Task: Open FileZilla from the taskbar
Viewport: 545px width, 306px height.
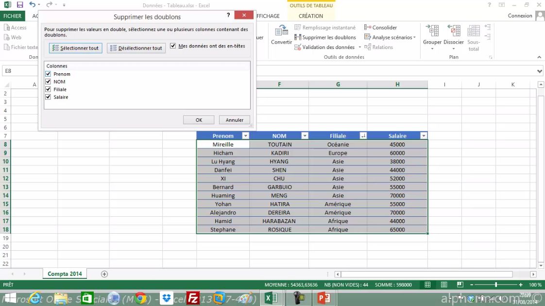Action: 193,298
